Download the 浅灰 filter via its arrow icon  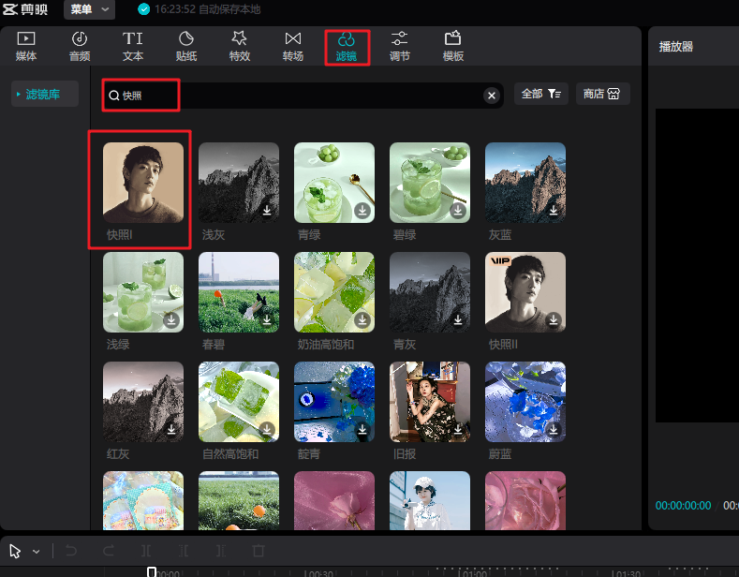[267, 211]
